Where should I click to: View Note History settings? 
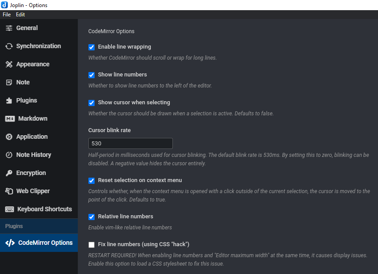pyautogui.click(x=39, y=155)
